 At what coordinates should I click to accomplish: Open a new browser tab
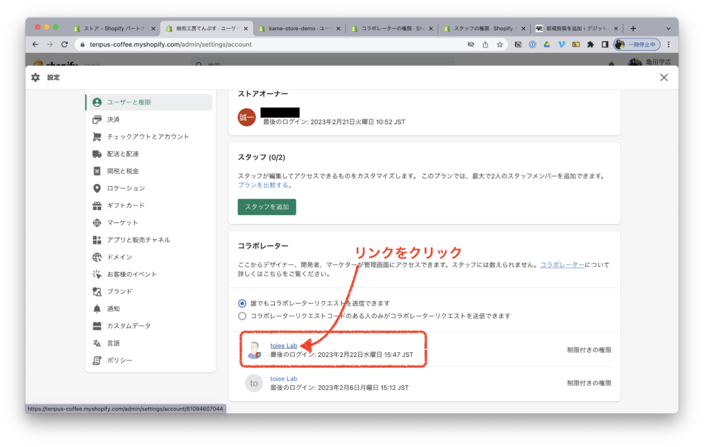[633, 28]
